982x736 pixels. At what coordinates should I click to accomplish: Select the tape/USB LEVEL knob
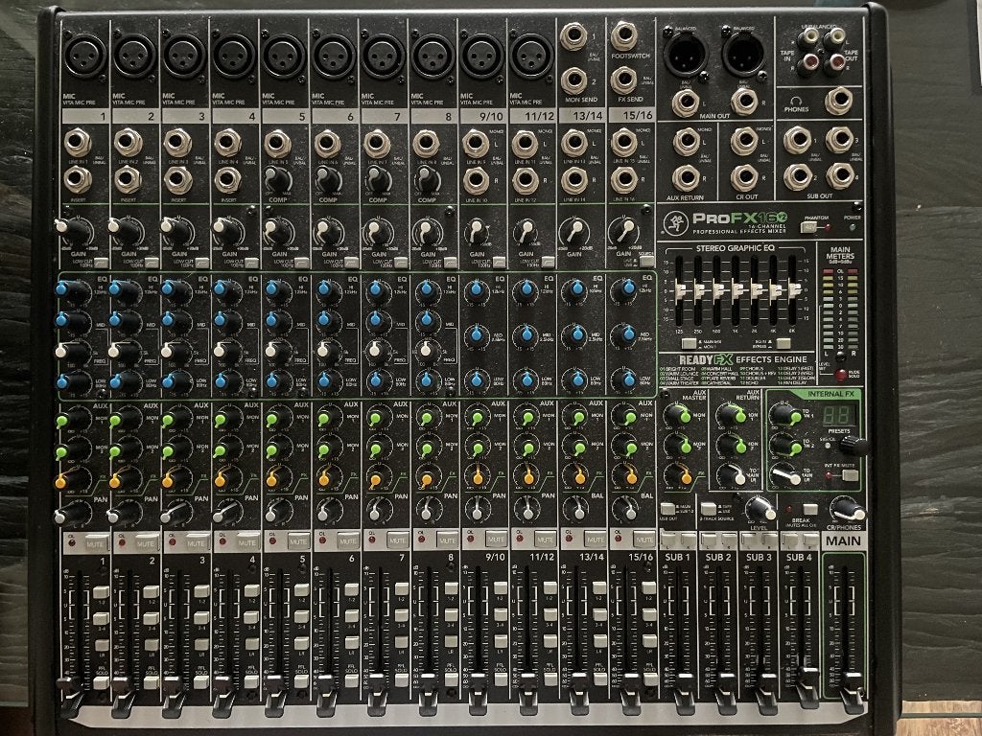point(760,508)
